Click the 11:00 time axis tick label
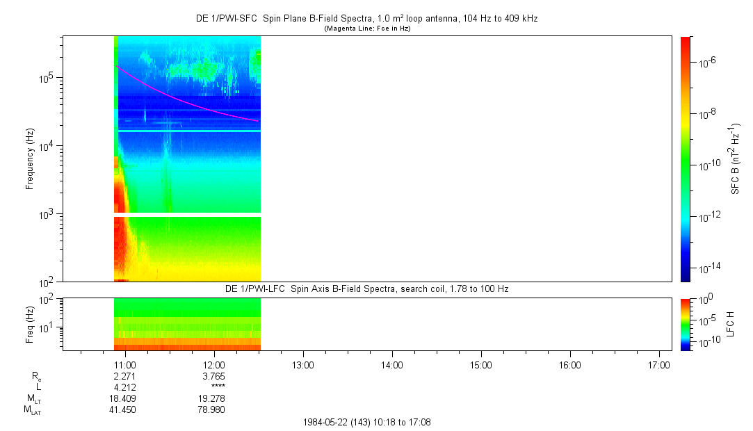Image resolution: width=753 pixels, height=431 pixels. point(124,364)
